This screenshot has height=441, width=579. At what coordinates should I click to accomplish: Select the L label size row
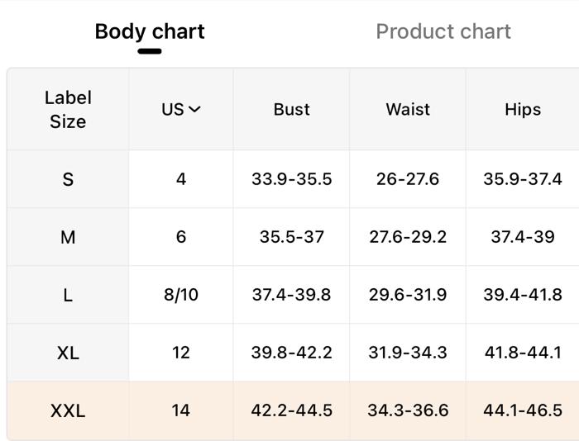[x=293, y=295]
